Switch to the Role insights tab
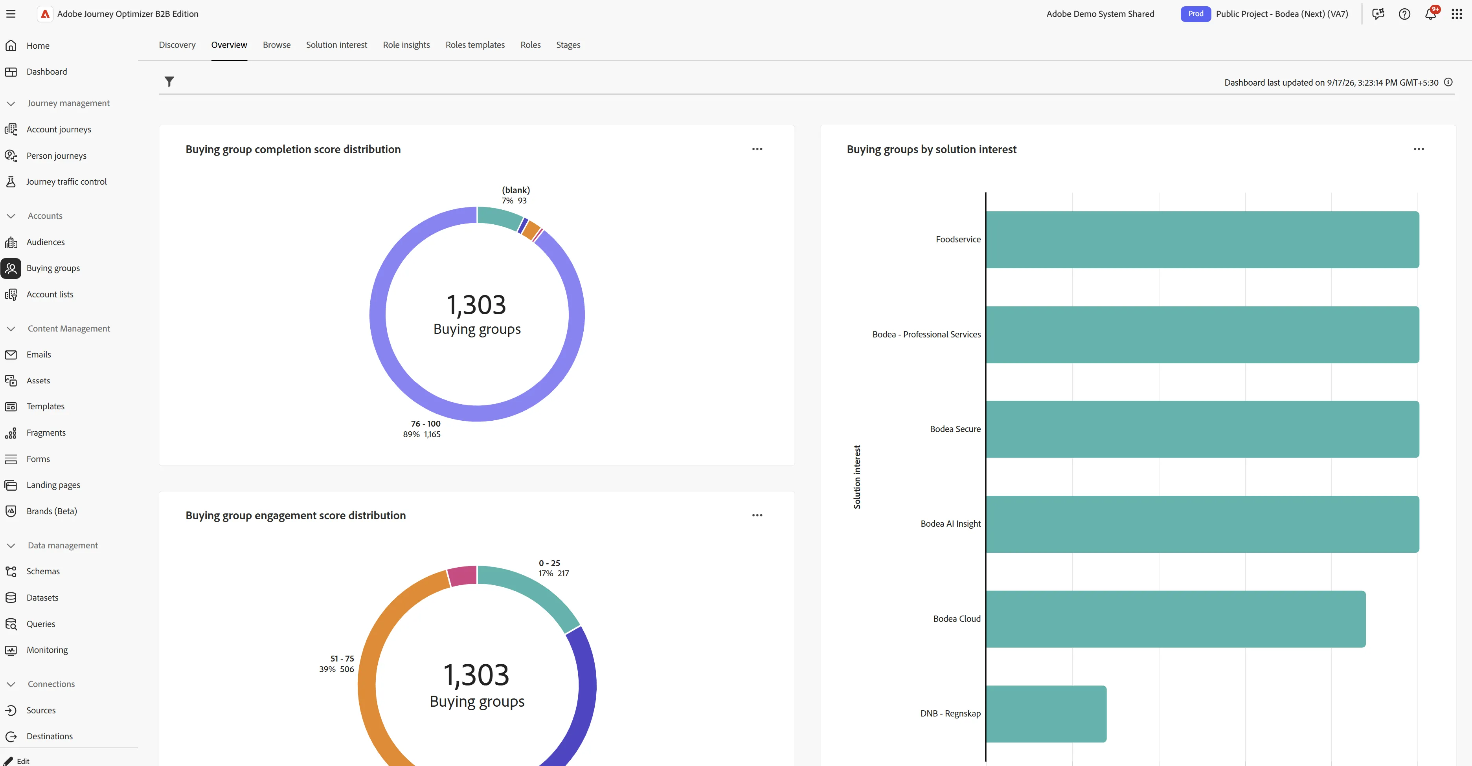This screenshot has height=766, width=1472. 406,44
